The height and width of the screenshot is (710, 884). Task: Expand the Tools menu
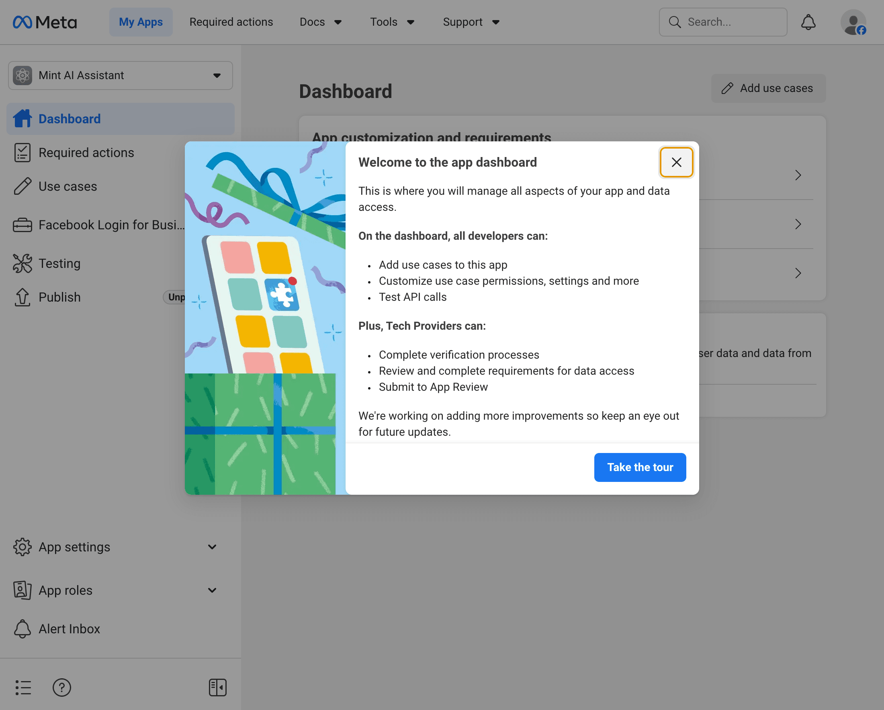tap(392, 22)
